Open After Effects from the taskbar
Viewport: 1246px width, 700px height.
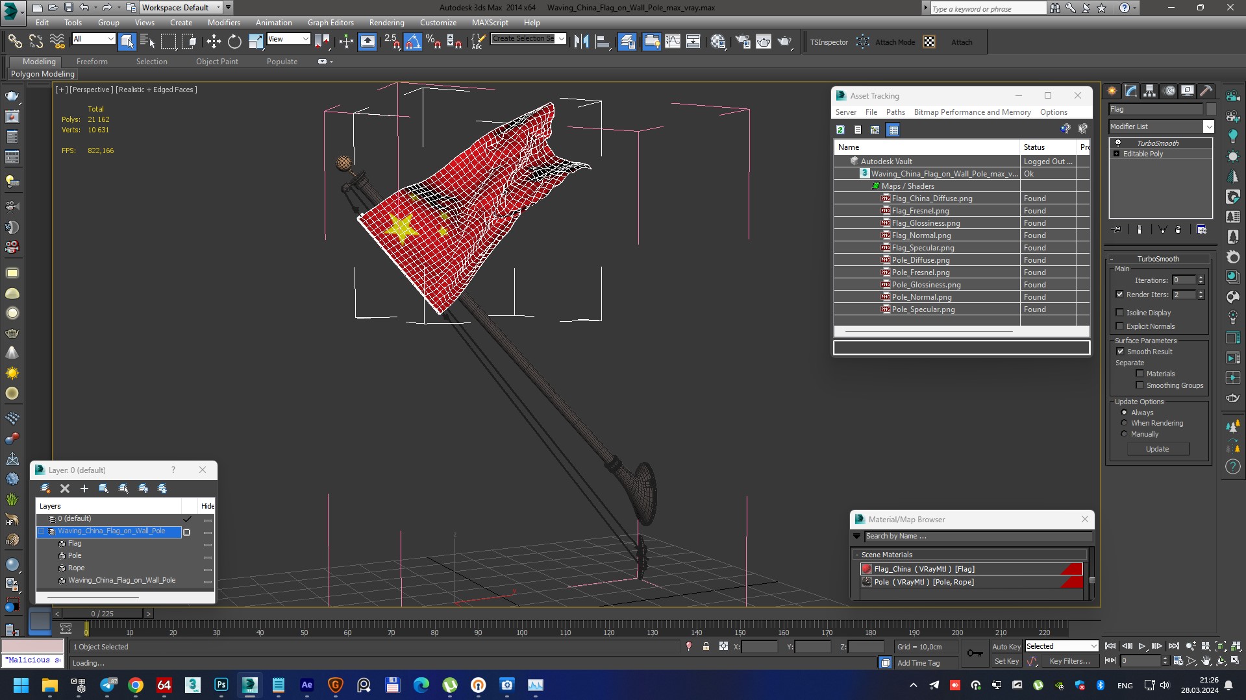pyautogui.click(x=306, y=685)
